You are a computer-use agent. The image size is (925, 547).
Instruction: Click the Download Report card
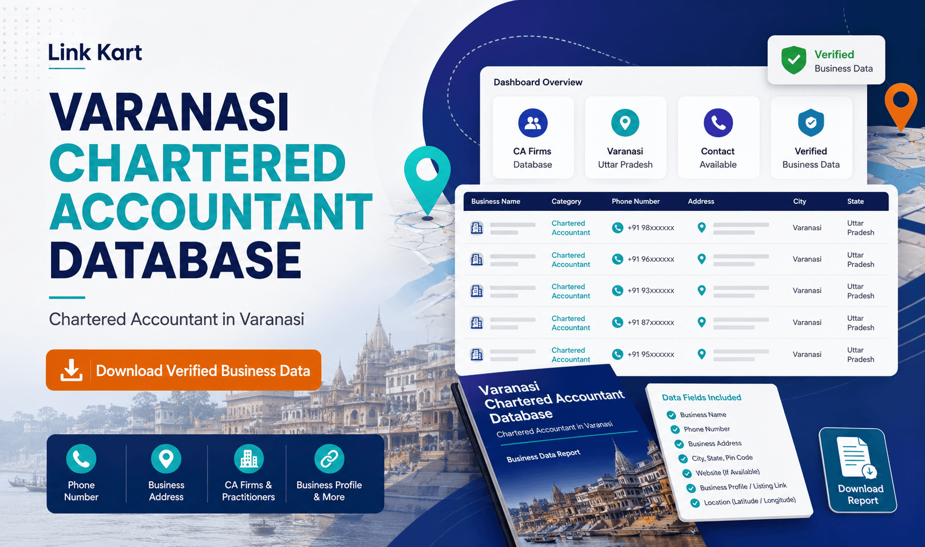click(x=859, y=470)
